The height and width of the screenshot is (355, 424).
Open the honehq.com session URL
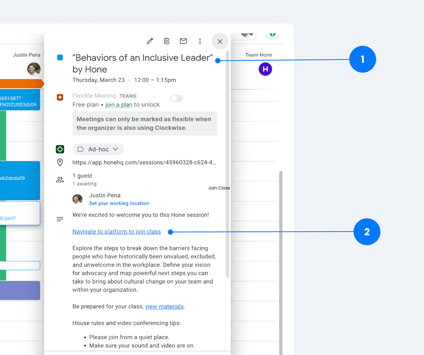(x=145, y=163)
